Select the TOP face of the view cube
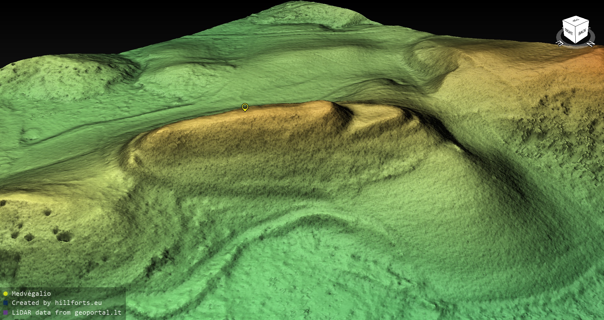 (576, 21)
